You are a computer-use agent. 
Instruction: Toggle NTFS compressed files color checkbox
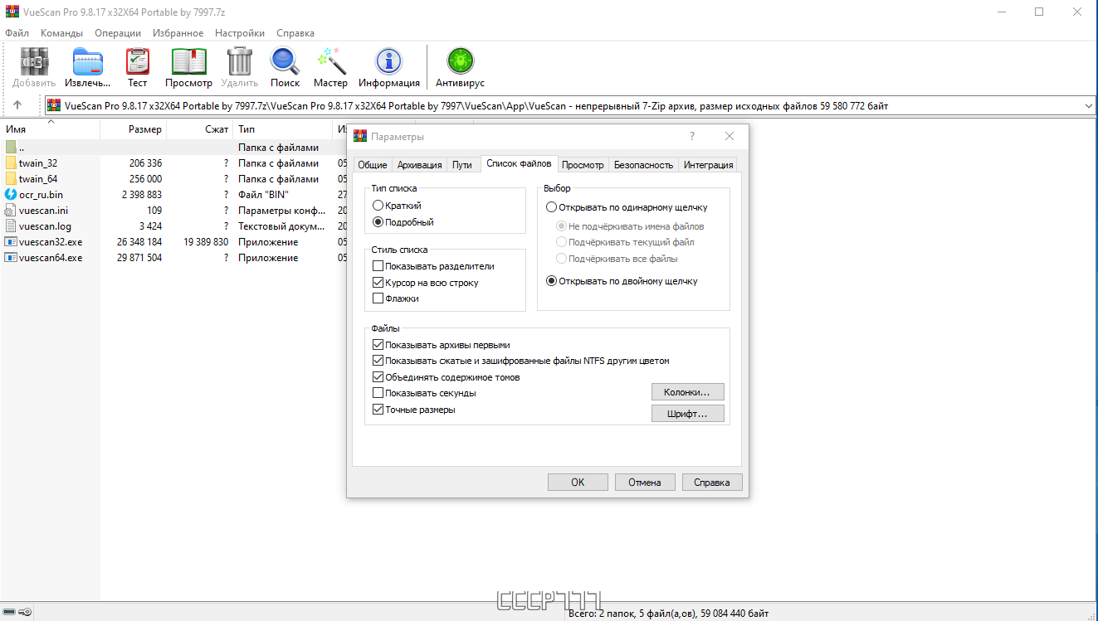pos(378,361)
